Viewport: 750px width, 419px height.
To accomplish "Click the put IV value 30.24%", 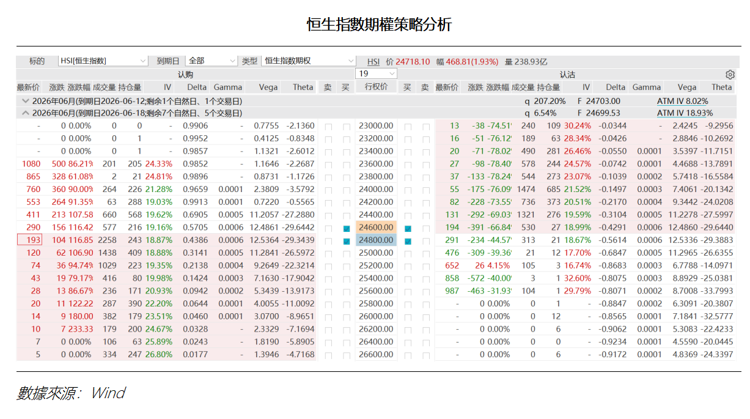I will coord(578,127).
